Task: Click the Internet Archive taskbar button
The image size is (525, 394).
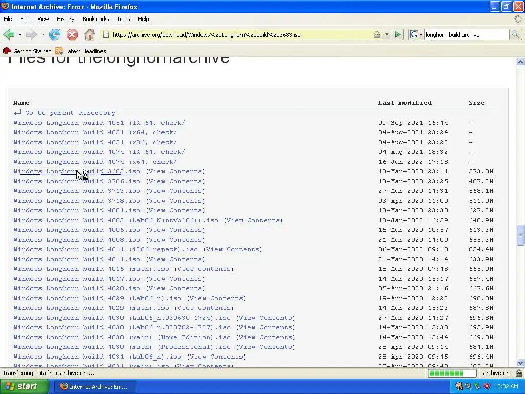Action: (95, 387)
